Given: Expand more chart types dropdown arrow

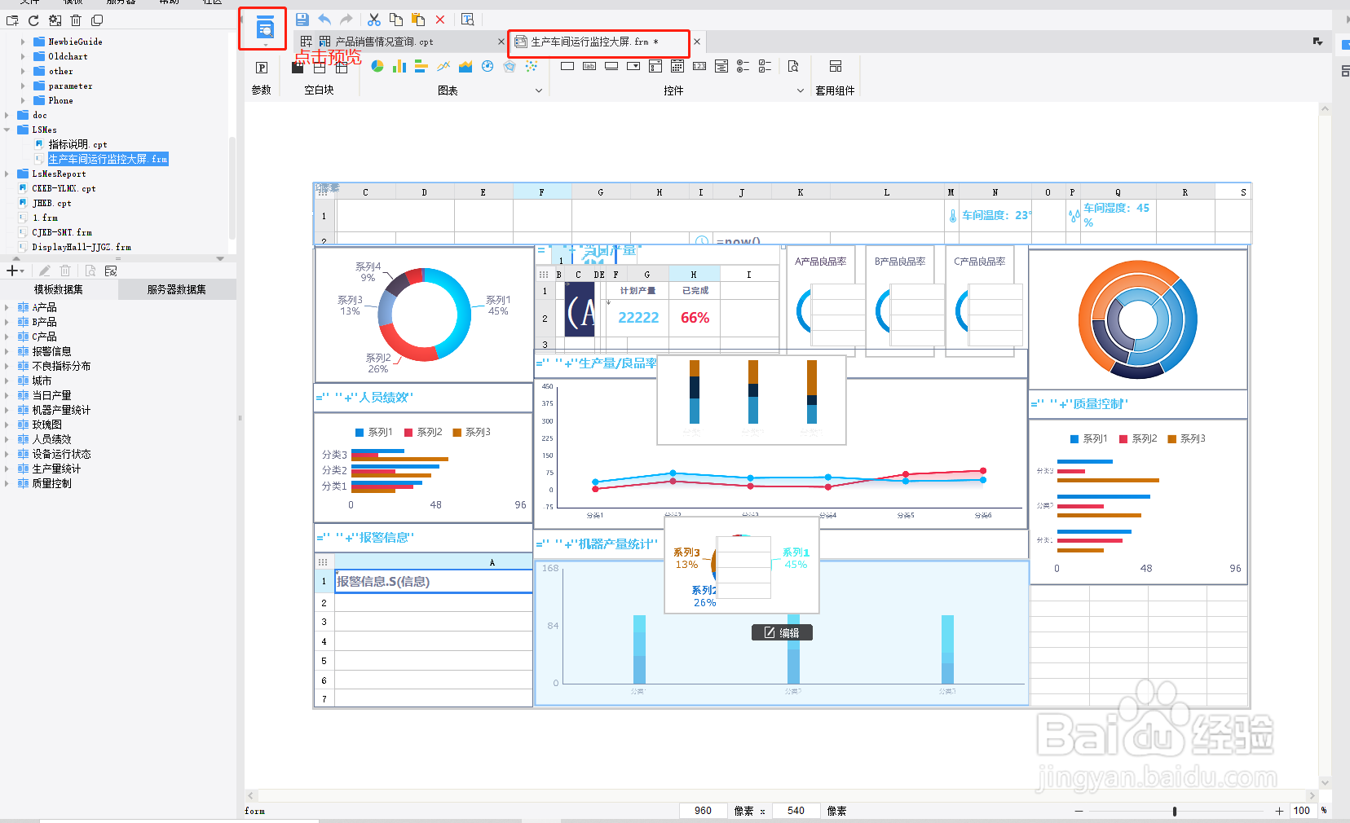Looking at the screenshot, I should (539, 90).
